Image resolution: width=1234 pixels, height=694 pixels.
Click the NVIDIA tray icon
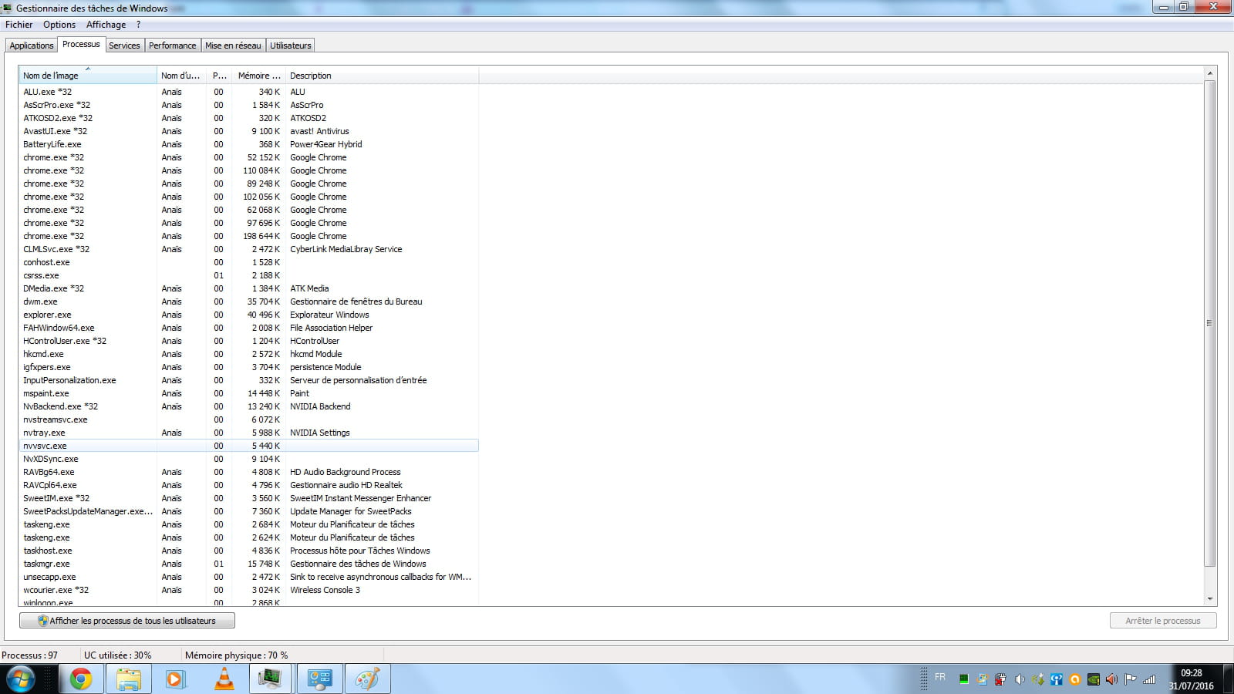pyautogui.click(x=1094, y=679)
